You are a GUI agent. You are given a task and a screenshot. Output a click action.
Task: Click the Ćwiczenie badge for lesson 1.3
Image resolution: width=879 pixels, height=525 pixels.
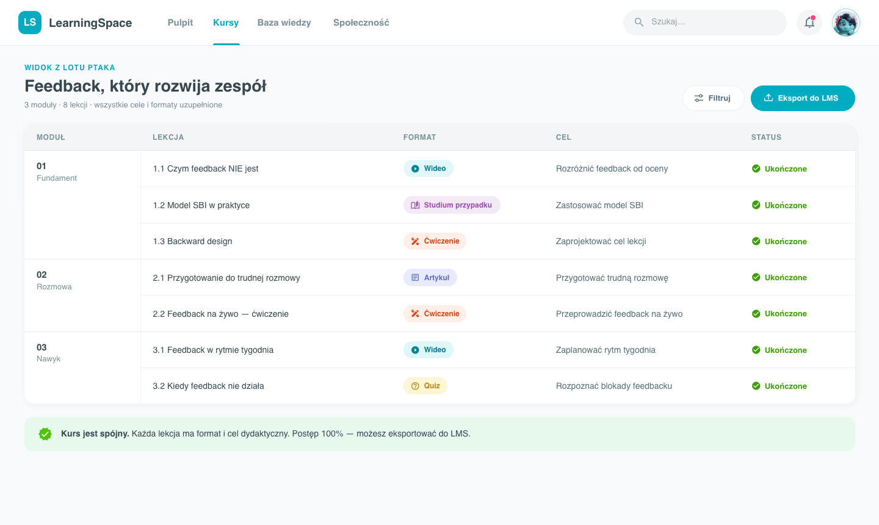pyautogui.click(x=435, y=241)
